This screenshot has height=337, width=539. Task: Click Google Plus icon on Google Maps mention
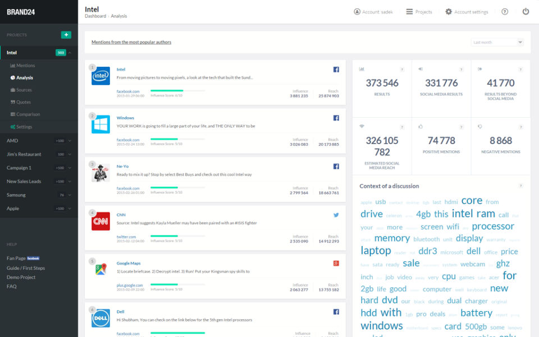(x=336, y=263)
